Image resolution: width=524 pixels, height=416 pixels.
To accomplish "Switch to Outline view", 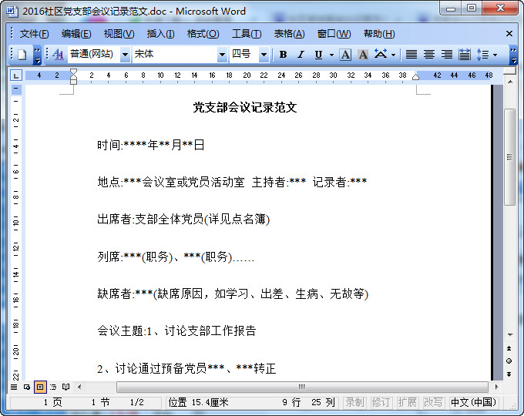I will click(53, 387).
